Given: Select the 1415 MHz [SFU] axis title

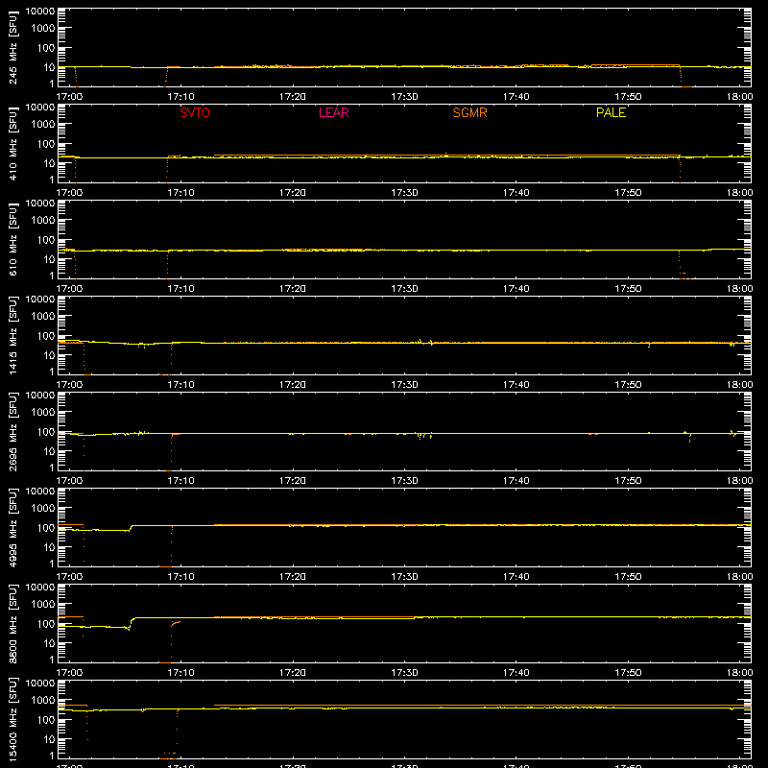Looking at the screenshot, I should pyautogui.click(x=12, y=336).
